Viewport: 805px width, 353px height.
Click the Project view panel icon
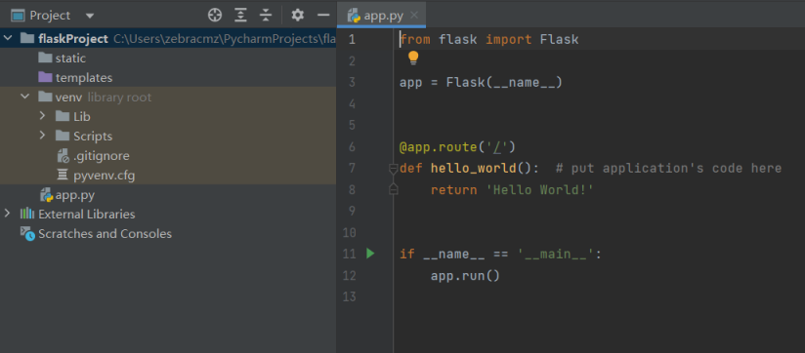(18, 16)
